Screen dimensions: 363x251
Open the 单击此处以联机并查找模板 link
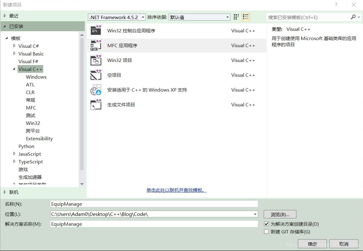point(176,190)
